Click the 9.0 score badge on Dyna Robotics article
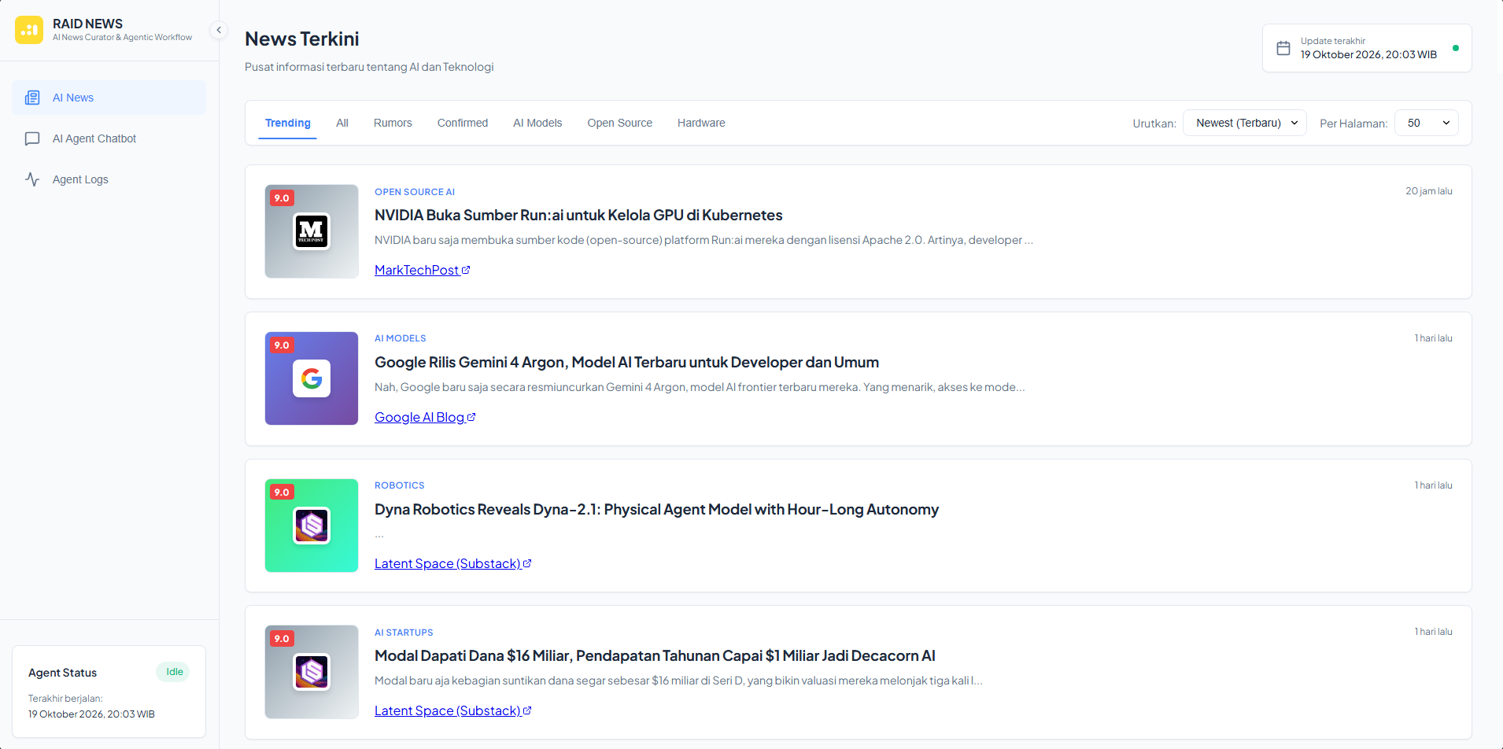Screen dimensions: 1503x749 pos(282,493)
